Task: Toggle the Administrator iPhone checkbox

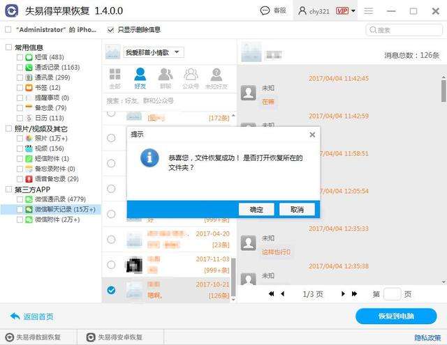Action: (x=8, y=29)
